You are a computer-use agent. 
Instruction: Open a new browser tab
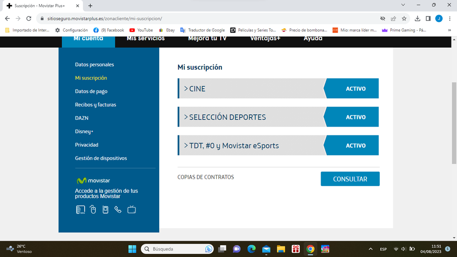click(x=91, y=5)
